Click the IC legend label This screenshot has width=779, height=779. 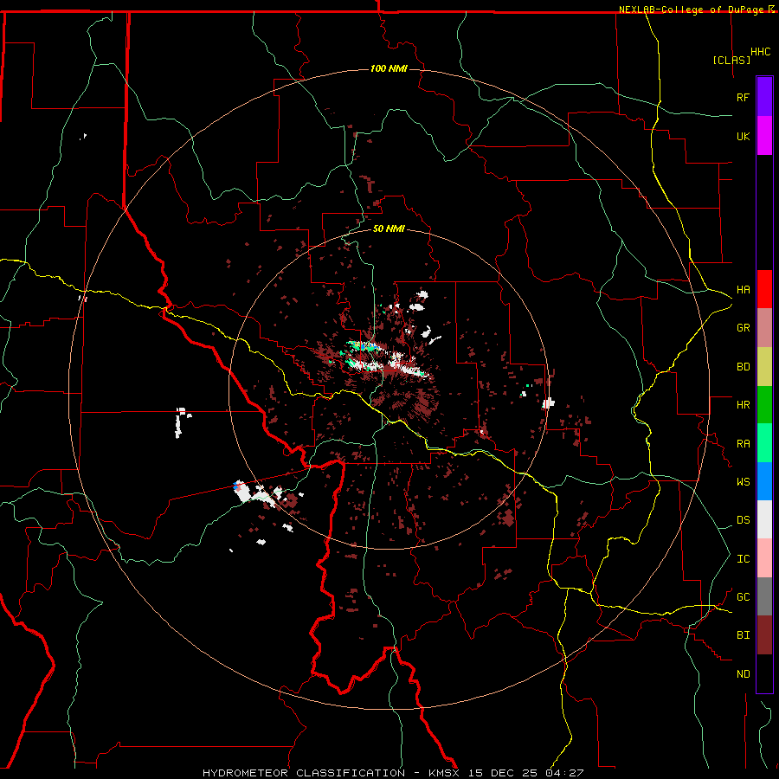[x=743, y=558]
